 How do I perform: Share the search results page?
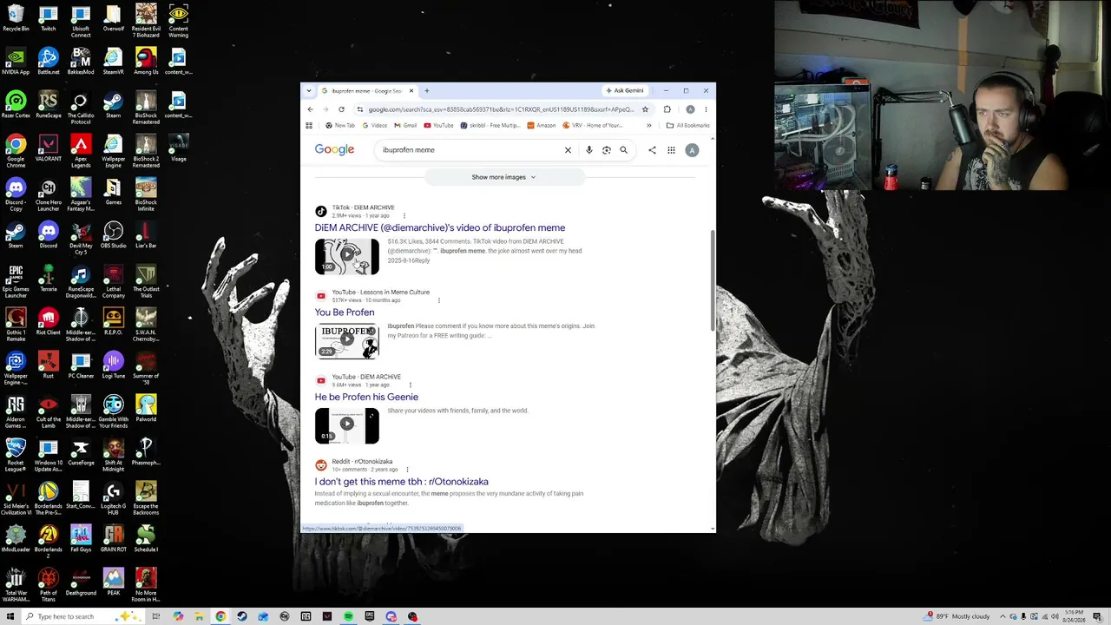[x=652, y=150]
